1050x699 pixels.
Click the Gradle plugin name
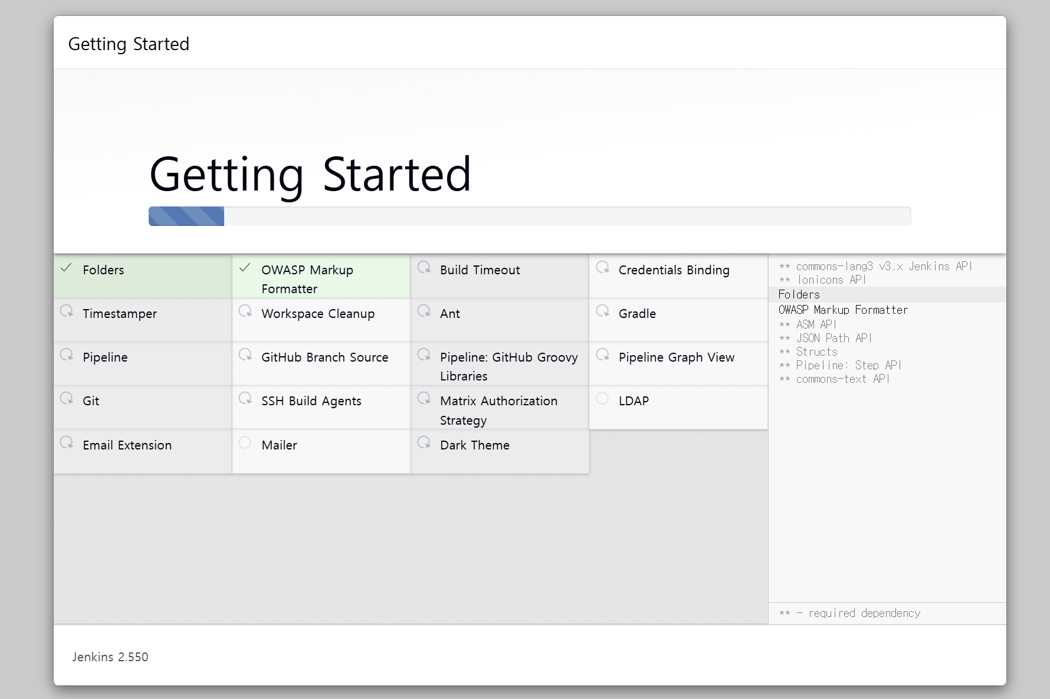637,314
